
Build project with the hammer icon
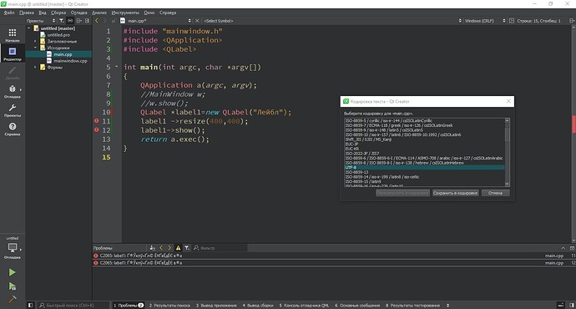(x=13, y=300)
